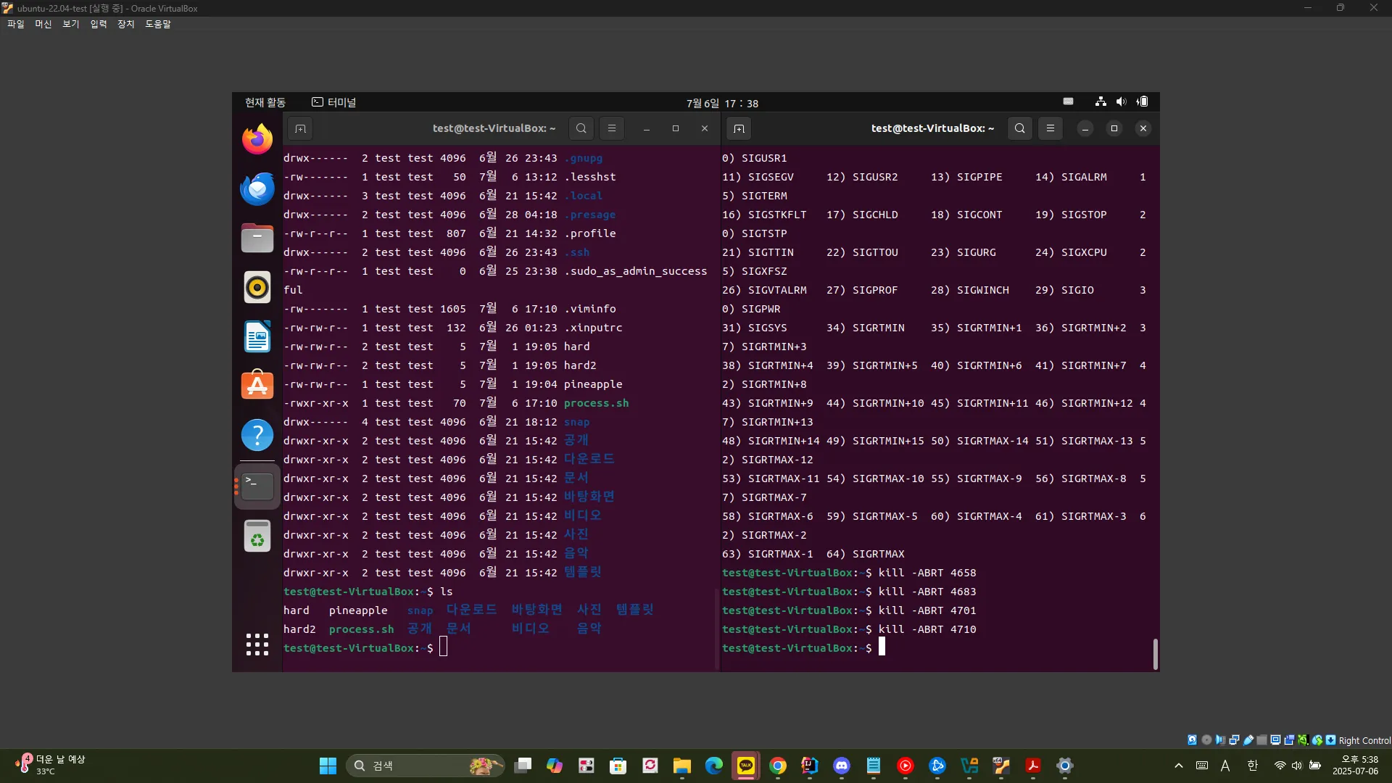Screen dimensions: 1392x783
Task: Click the 'Right Control' host key label
Action: (1364, 740)
